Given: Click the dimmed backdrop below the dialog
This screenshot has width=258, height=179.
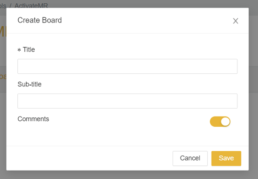Looking at the screenshot, I should pyautogui.click(x=129, y=175).
